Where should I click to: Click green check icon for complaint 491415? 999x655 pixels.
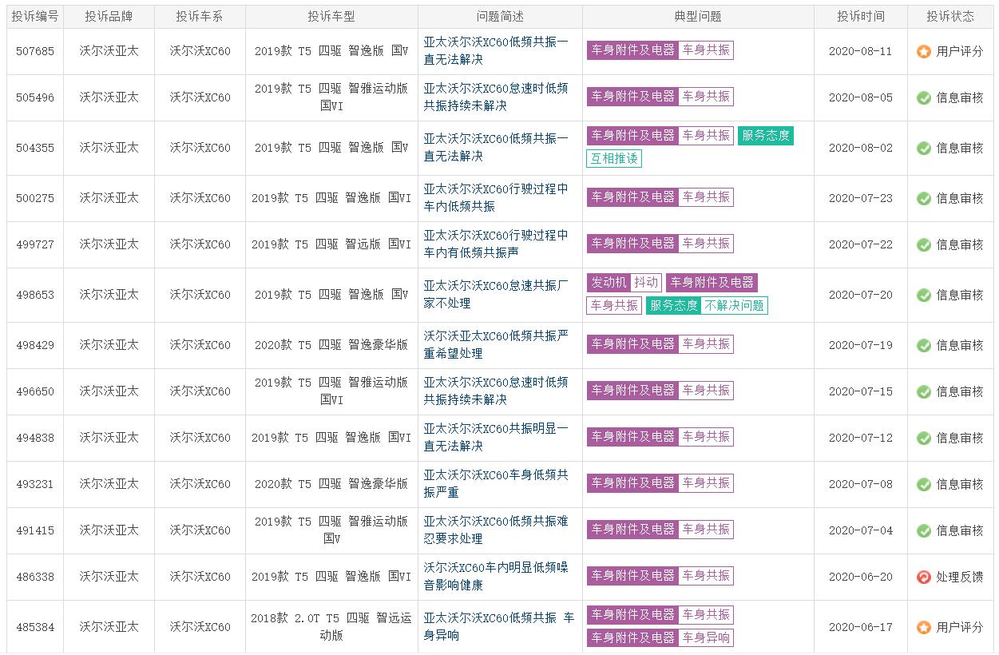923,530
